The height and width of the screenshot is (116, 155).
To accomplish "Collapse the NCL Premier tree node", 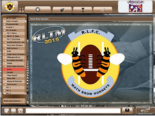I will [x=4, y=30].
